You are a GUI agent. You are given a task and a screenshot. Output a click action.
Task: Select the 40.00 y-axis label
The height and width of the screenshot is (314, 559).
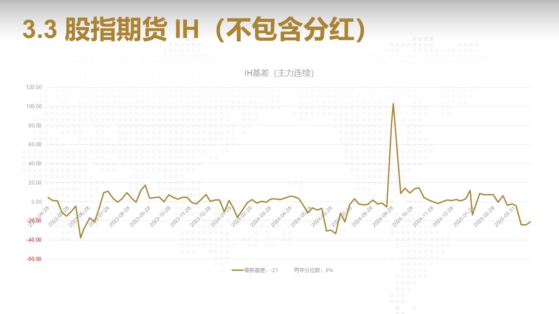pyautogui.click(x=35, y=164)
